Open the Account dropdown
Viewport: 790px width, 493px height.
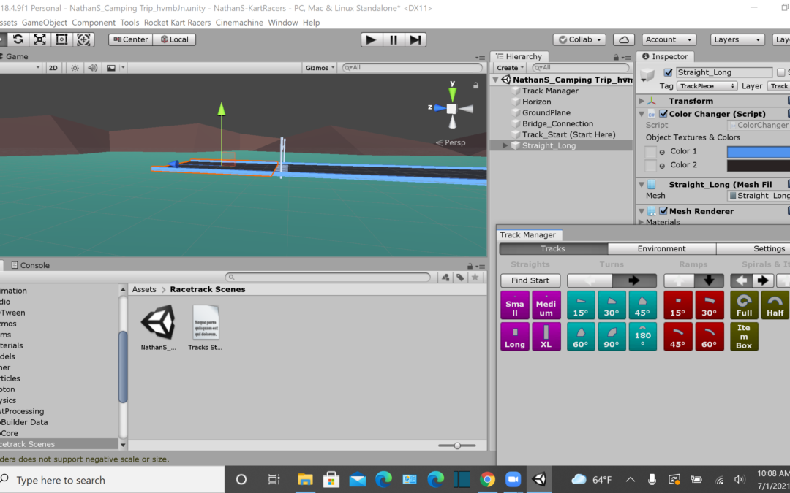point(669,39)
